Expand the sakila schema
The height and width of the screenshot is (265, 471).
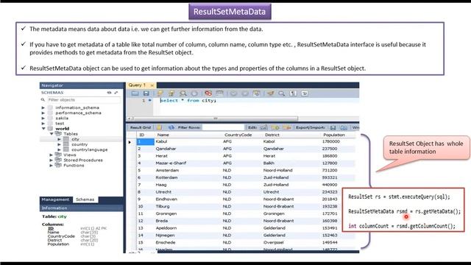(x=43, y=118)
